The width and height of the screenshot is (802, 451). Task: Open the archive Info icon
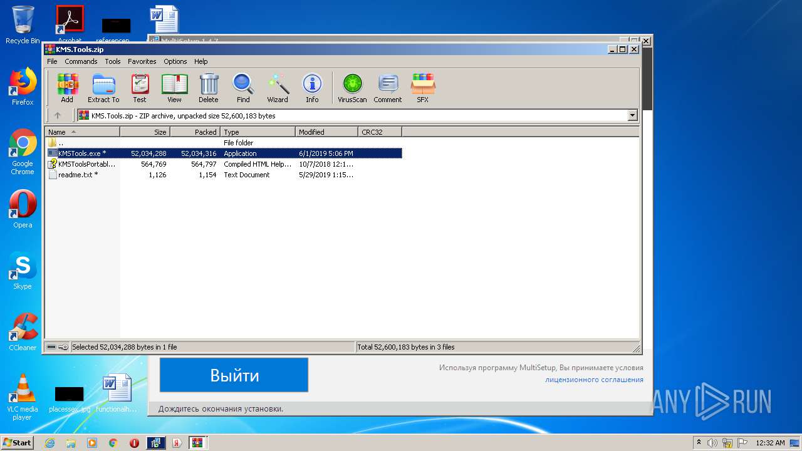coord(312,88)
